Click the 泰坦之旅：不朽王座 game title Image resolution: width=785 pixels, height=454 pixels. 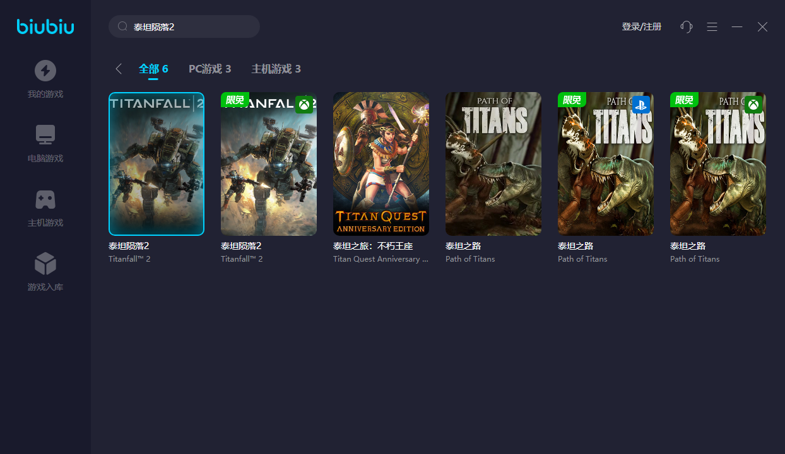[x=373, y=246]
